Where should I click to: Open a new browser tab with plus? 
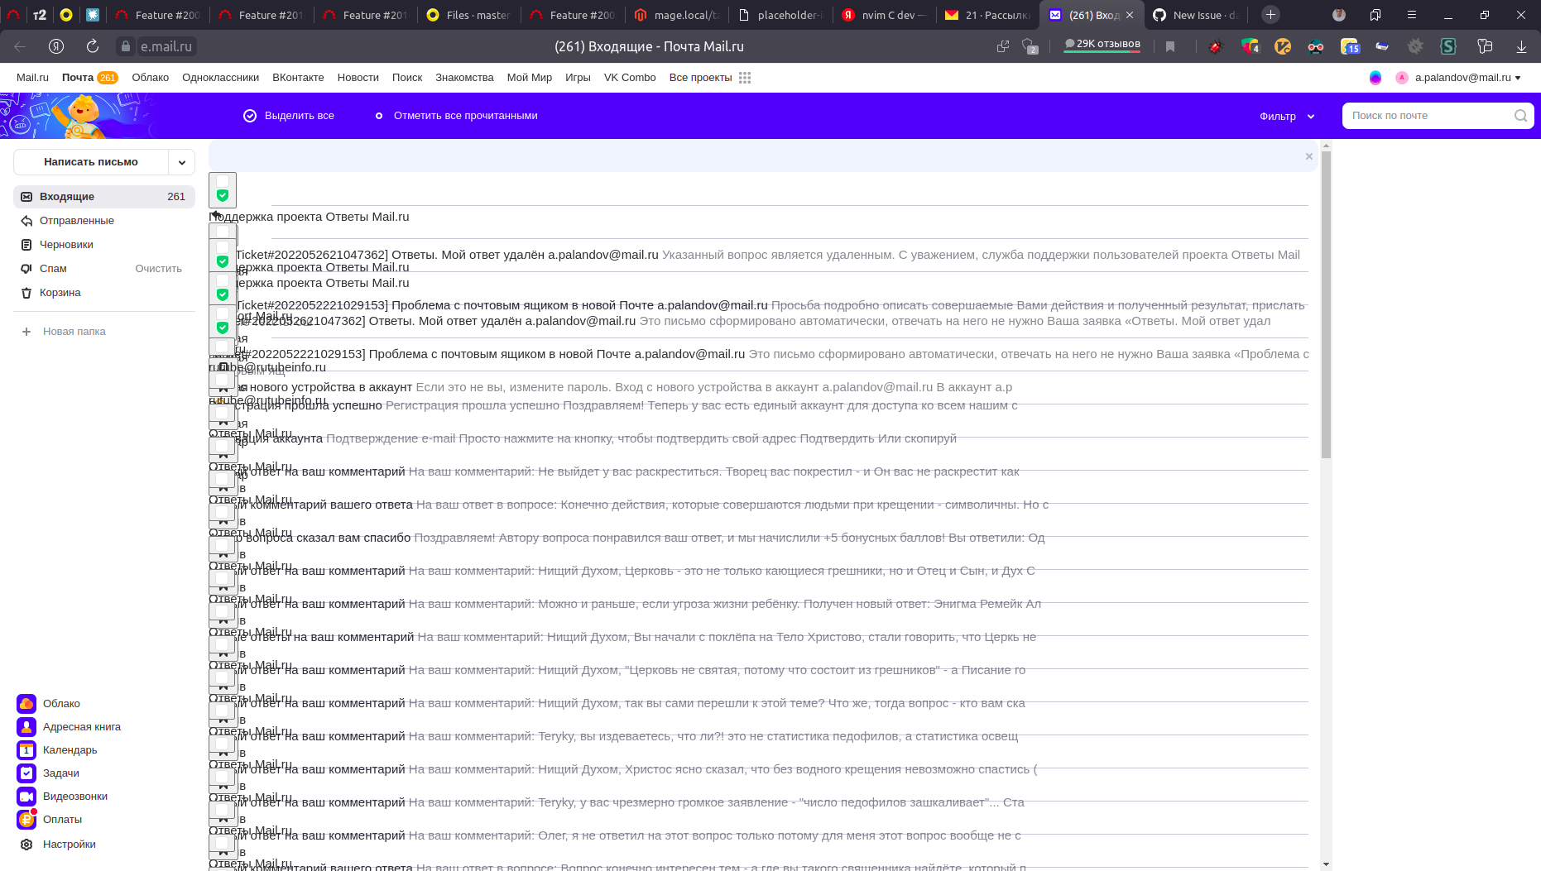[1270, 14]
